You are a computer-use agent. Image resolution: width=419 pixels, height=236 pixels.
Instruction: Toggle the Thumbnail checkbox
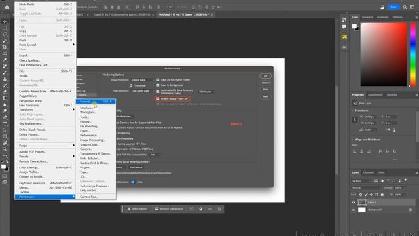click(131, 85)
